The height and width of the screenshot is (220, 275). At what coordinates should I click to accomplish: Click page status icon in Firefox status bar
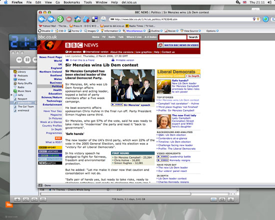point(40,185)
